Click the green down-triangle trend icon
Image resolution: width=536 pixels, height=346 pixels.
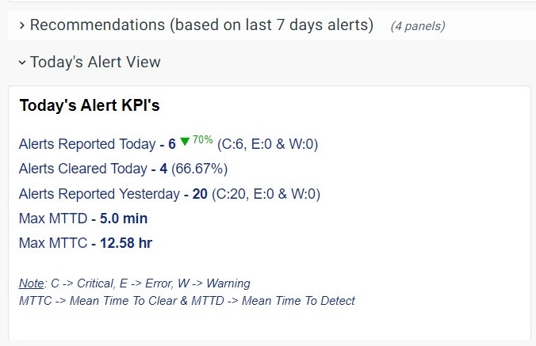(185, 142)
